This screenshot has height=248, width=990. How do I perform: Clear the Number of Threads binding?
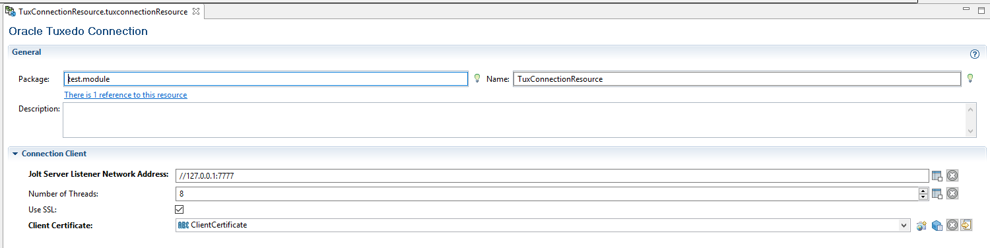tap(952, 193)
